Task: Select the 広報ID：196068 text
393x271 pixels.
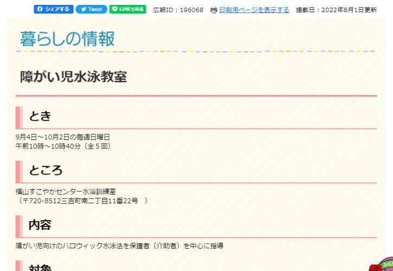Action: point(178,10)
